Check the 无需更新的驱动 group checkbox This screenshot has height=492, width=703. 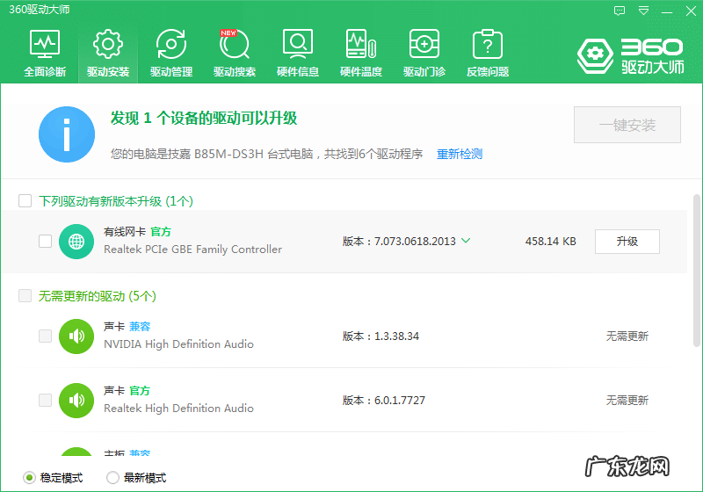[25, 296]
